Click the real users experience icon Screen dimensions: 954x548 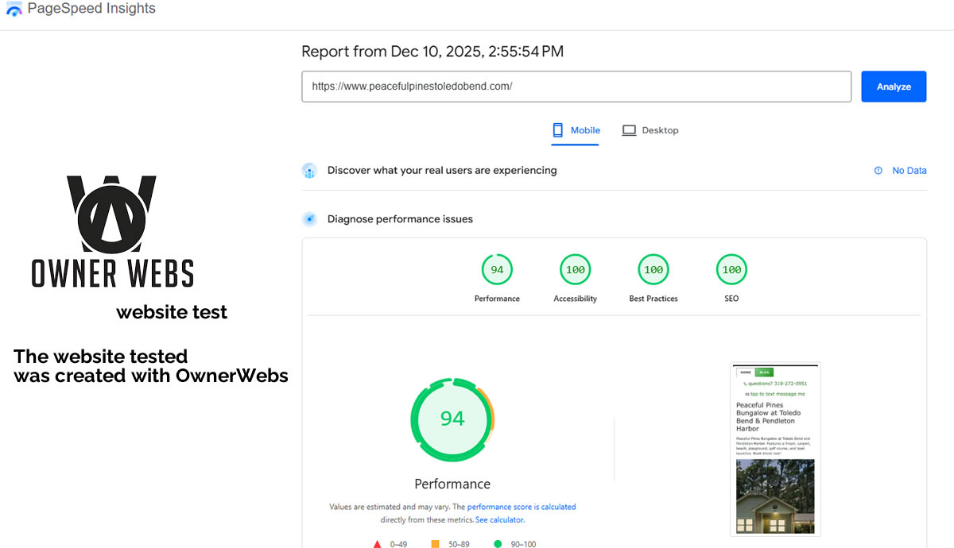point(310,171)
